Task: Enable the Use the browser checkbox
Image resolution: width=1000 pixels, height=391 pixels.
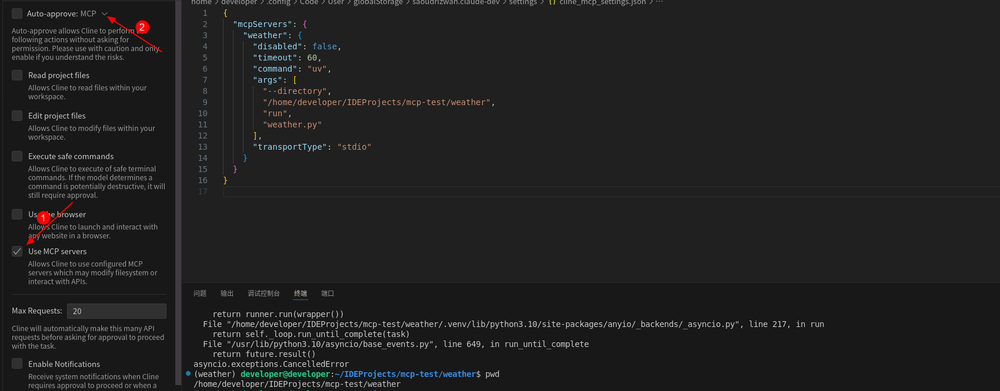Action: (x=17, y=214)
